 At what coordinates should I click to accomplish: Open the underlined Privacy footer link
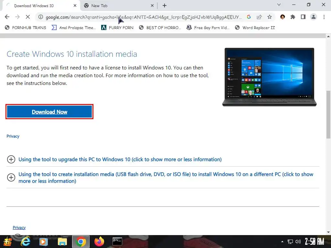tap(19, 228)
